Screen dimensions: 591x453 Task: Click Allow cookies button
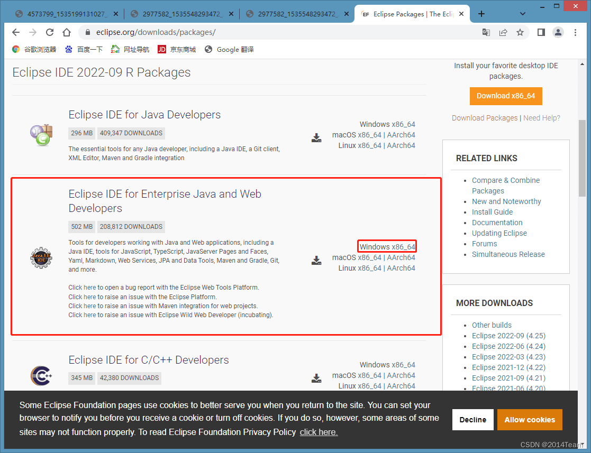[530, 420]
